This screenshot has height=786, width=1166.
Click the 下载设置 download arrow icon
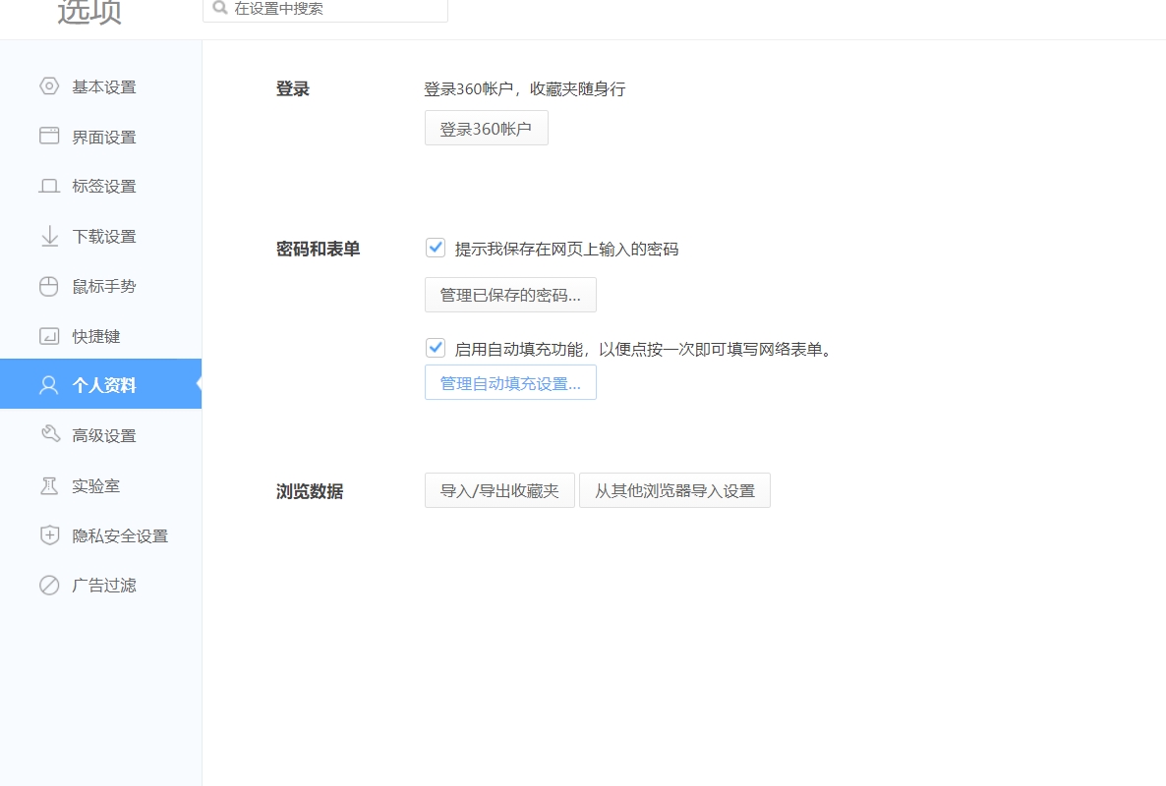coord(49,236)
